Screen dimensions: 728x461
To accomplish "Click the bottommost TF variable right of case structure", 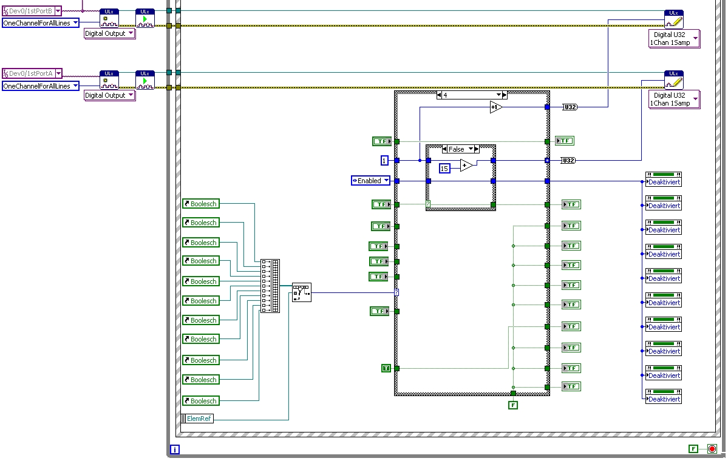I will (571, 386).
